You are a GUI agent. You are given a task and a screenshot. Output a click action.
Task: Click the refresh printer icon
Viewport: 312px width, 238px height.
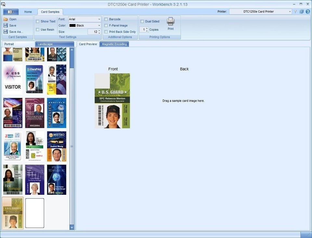point(302,12)
